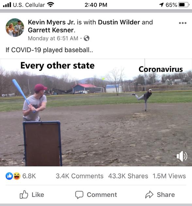Play the baseball video
Screen dimensions: 192x206
point(96,112)
